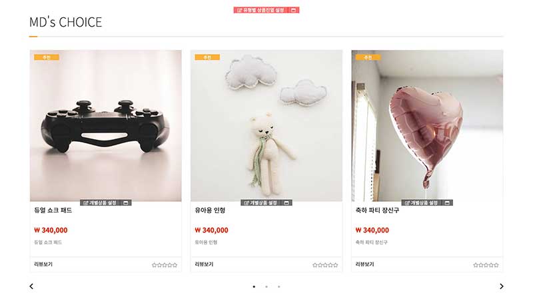Select the third carousel pagination dot
Image resolution: width=533 pixels, height=299 pixels.
click(x=278, y=287)
